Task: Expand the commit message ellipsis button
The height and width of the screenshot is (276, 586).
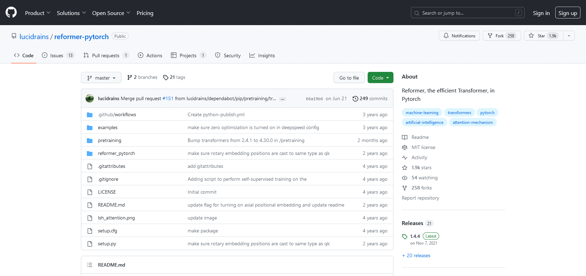Action: pyautogui.click(x=283, y=99)
